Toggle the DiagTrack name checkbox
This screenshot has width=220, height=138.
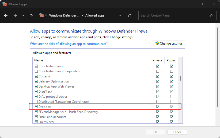point(36,91)
